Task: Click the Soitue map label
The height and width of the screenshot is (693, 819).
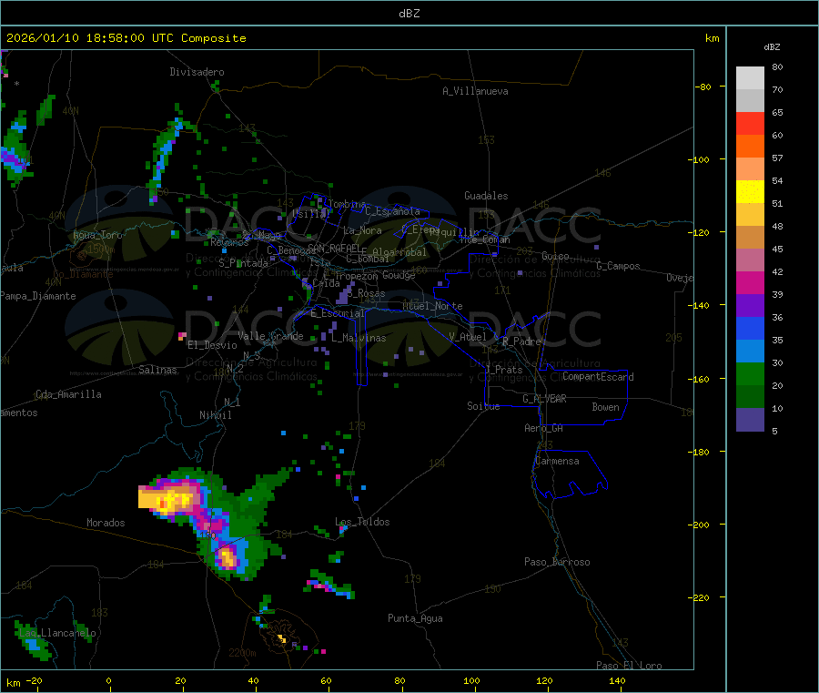Action: tap(483, 406)
